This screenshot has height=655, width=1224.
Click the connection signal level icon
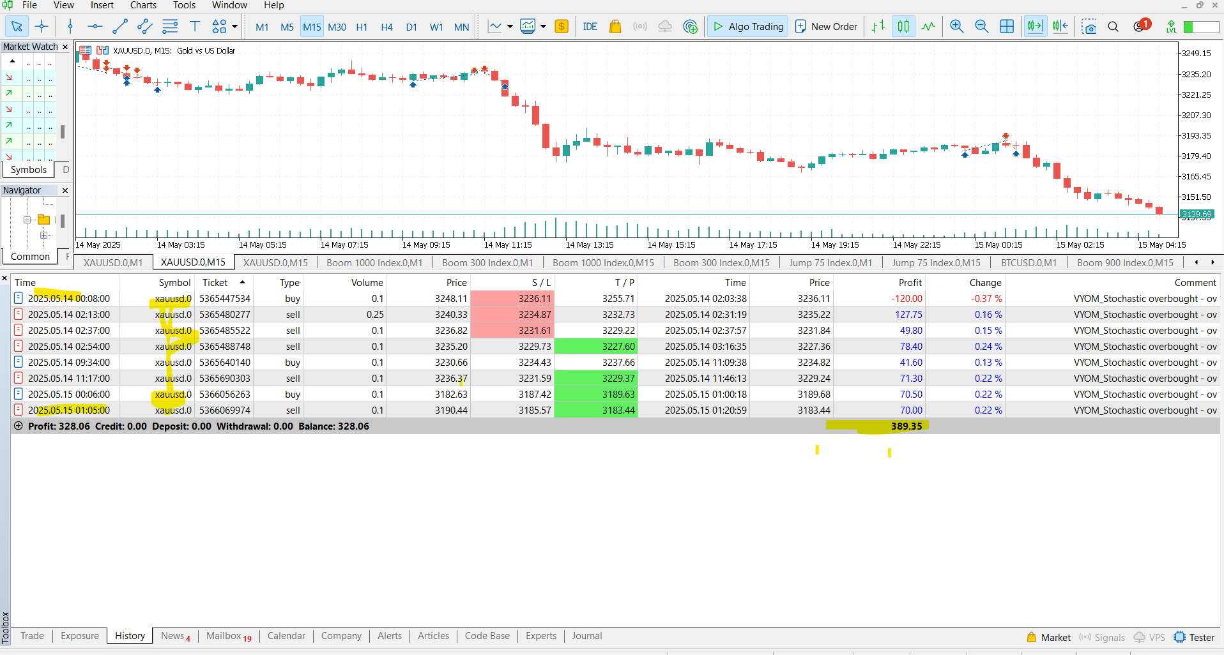[x=1171, y=27]
